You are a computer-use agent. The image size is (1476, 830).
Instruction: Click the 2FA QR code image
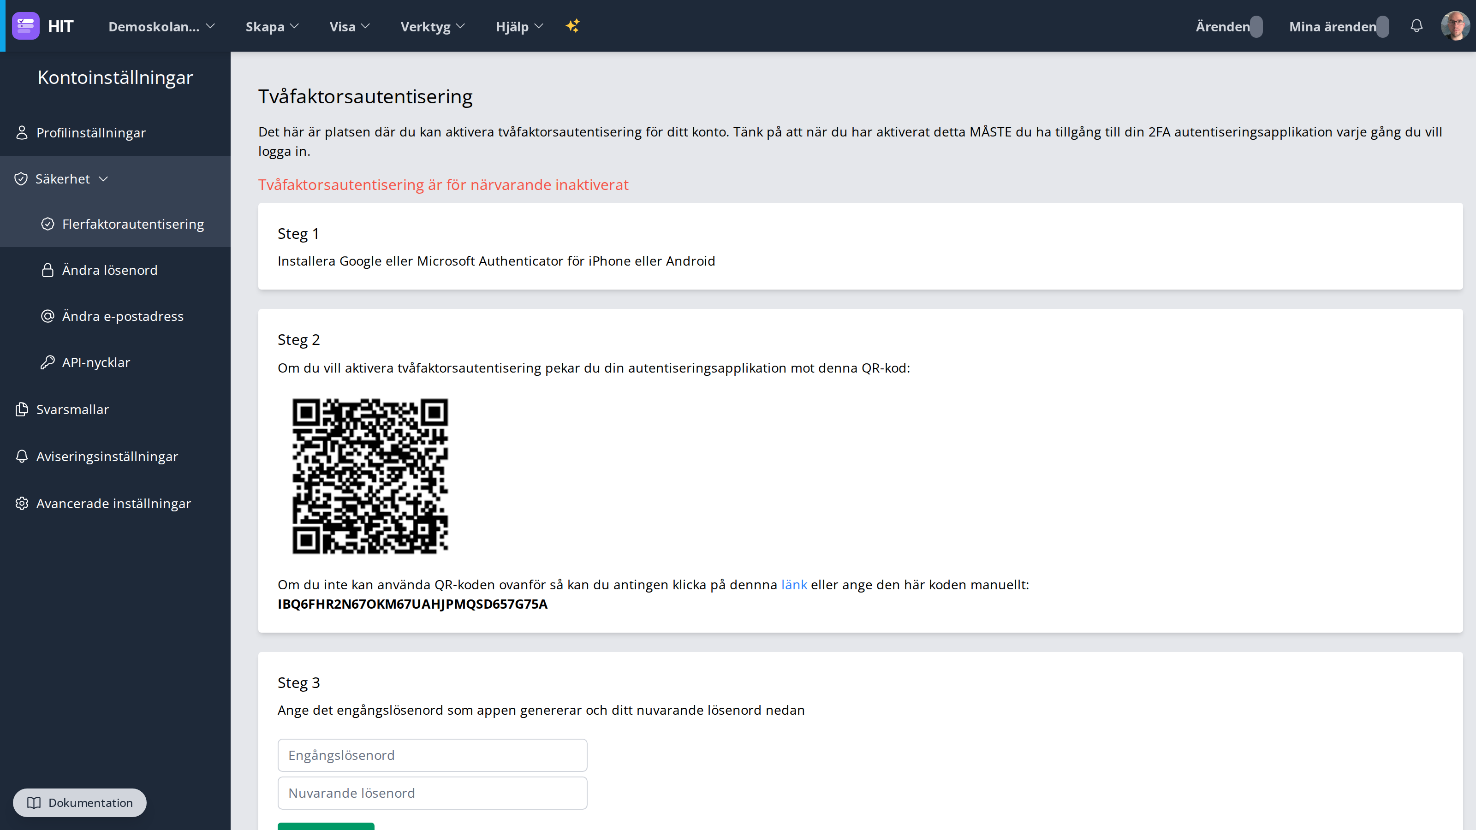point(370,476)
